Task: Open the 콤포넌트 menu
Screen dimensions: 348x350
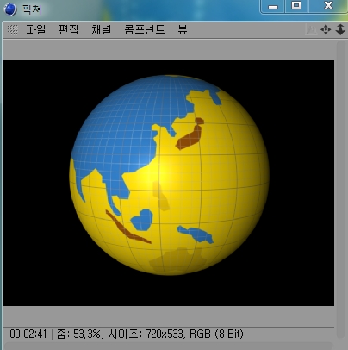Action: [145, 29]
